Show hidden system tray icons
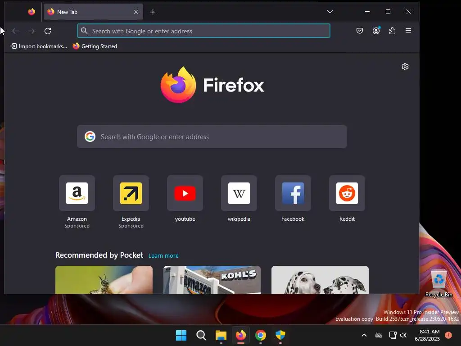Screen dimensions: 461x346 (x=364, y=335)
